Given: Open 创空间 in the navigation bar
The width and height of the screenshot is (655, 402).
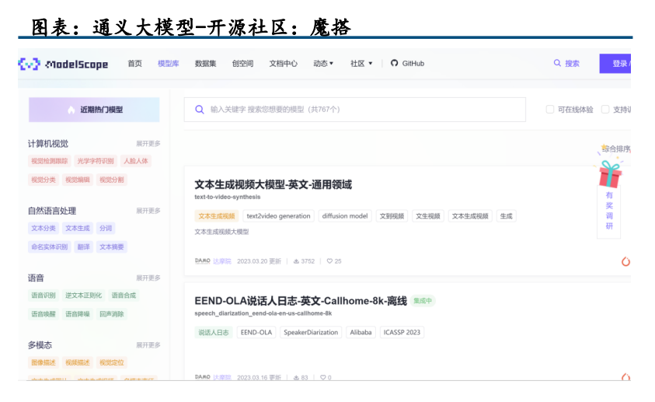Looking at the screenshot, I should click(242, 64).
